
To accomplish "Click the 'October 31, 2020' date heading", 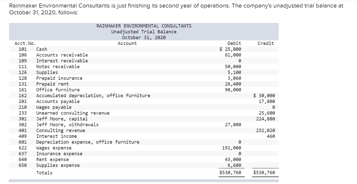I will tap(144, 37).
